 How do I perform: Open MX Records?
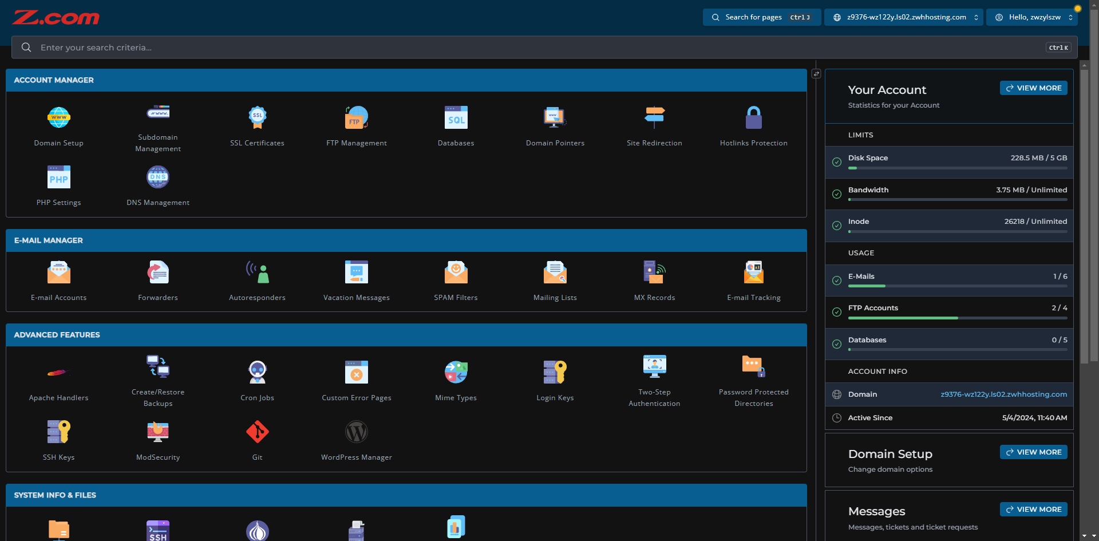click(654, 281)
